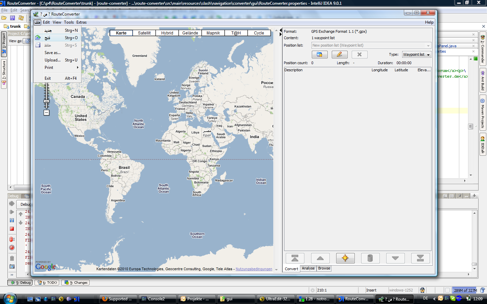Select the Mapnik map layer

[x=213, y=33]
